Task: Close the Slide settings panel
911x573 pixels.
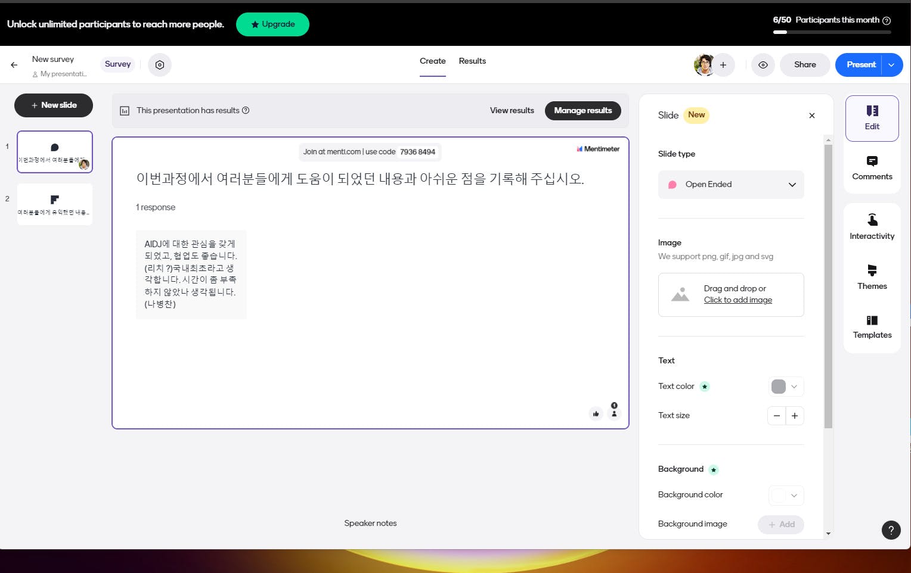Action: (x=812, y=116)
